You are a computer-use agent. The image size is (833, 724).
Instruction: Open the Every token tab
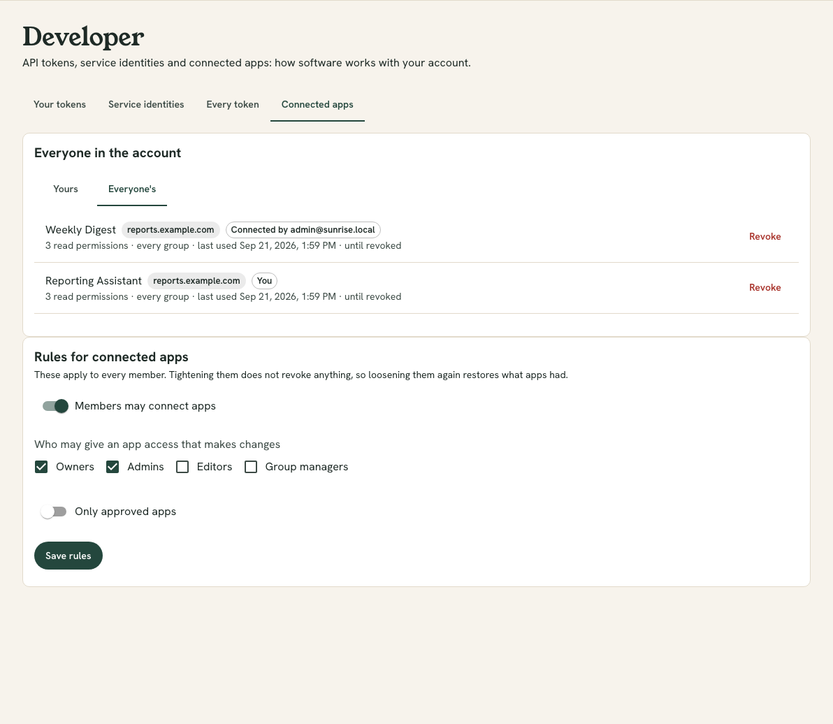[233, 105]
